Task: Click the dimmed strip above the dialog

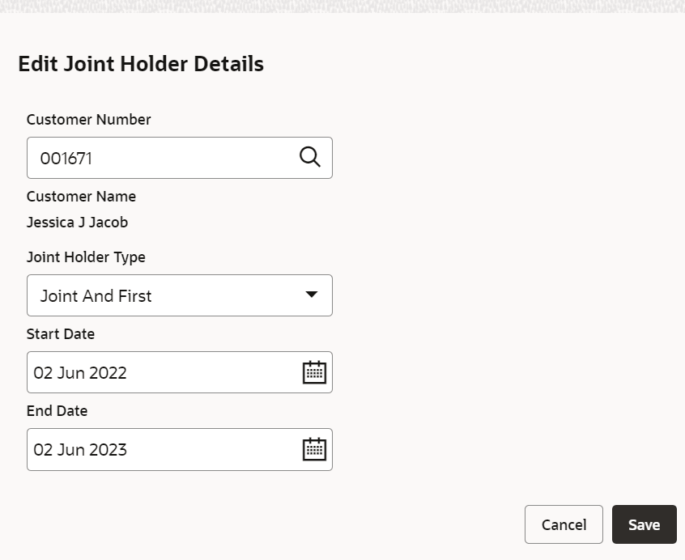Action: coord(342,6)
